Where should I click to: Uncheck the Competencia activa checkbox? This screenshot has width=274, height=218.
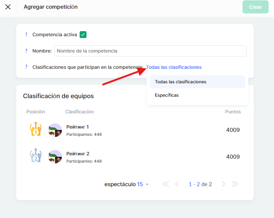83,35
